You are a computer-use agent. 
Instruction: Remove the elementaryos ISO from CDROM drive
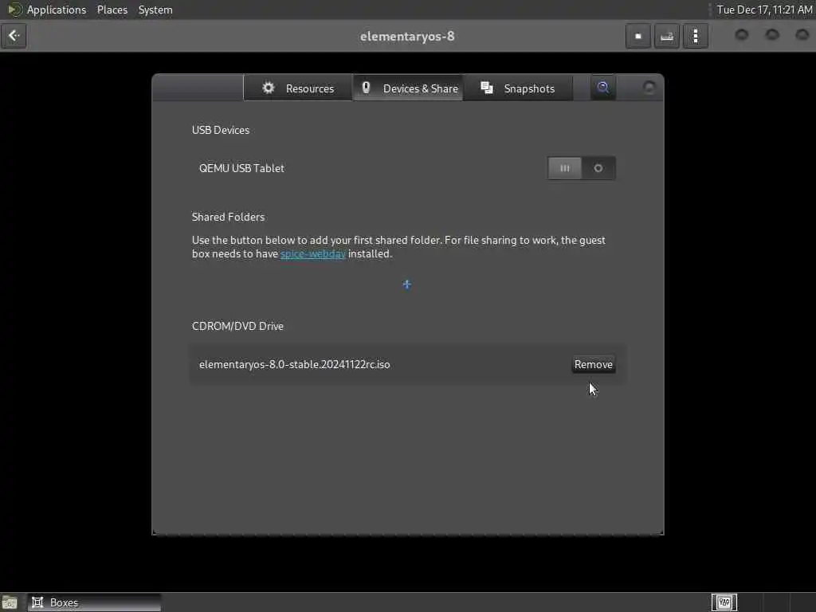point(593,364)
